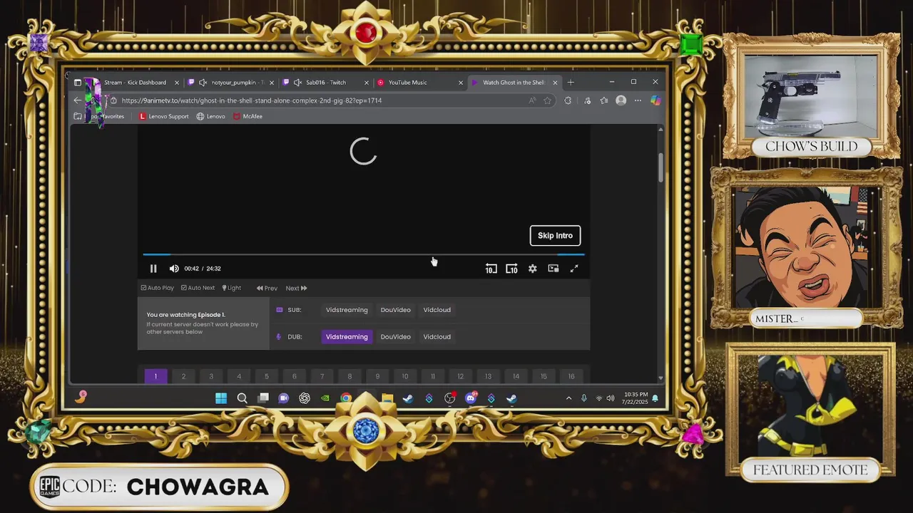The height and width of the screenshot is (513, 913).
Task: Open Read Aloud in address bar
Action: 532,100
